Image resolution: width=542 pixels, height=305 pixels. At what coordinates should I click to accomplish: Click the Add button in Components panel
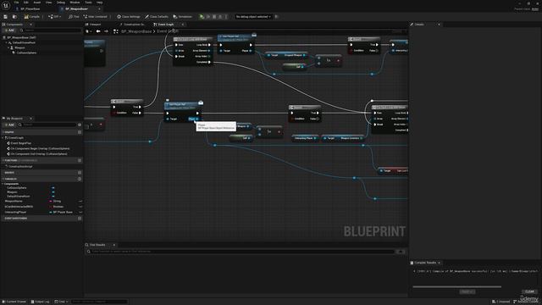click(9, 30)
